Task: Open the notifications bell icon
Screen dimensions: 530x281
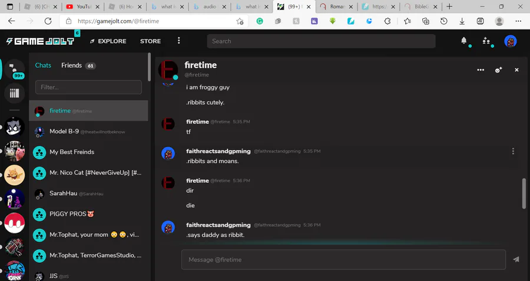Action: click(464, 41)
